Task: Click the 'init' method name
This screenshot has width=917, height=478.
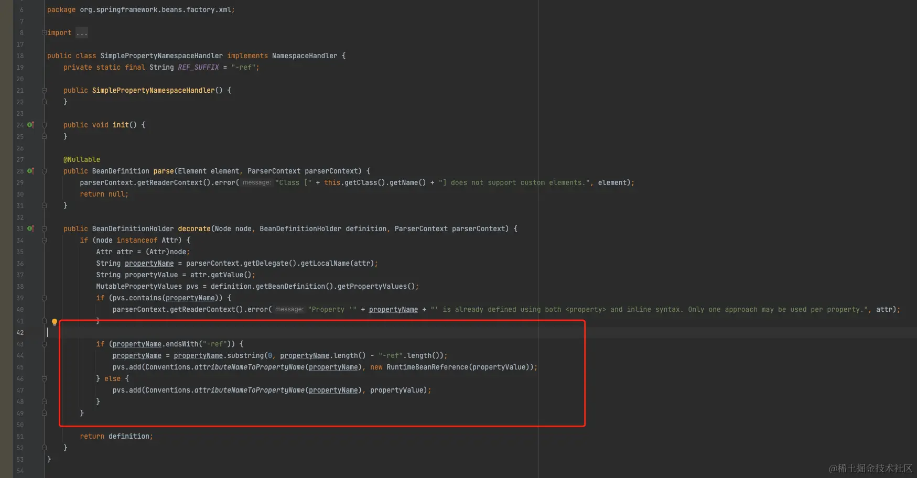Action: (121, 125)
